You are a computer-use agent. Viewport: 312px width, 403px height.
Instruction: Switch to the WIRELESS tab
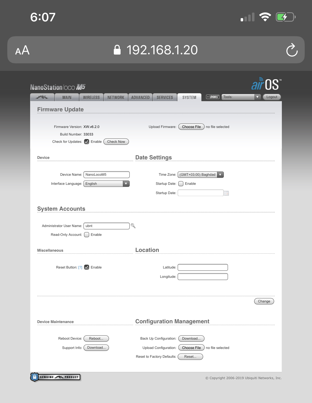(91, 97)
